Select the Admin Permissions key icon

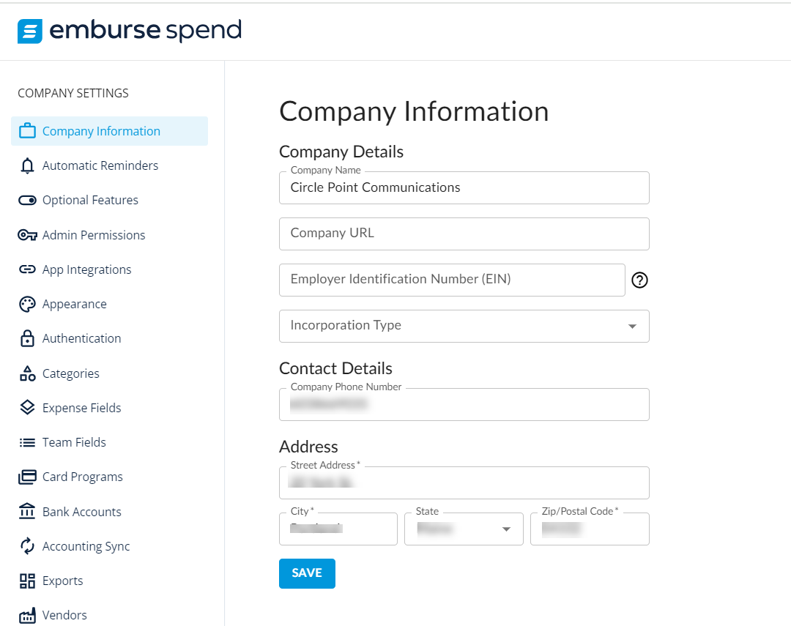pos(26,234)
